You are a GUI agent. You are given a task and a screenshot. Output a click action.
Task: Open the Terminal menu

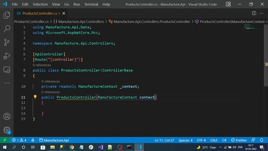tap(91, 4)
